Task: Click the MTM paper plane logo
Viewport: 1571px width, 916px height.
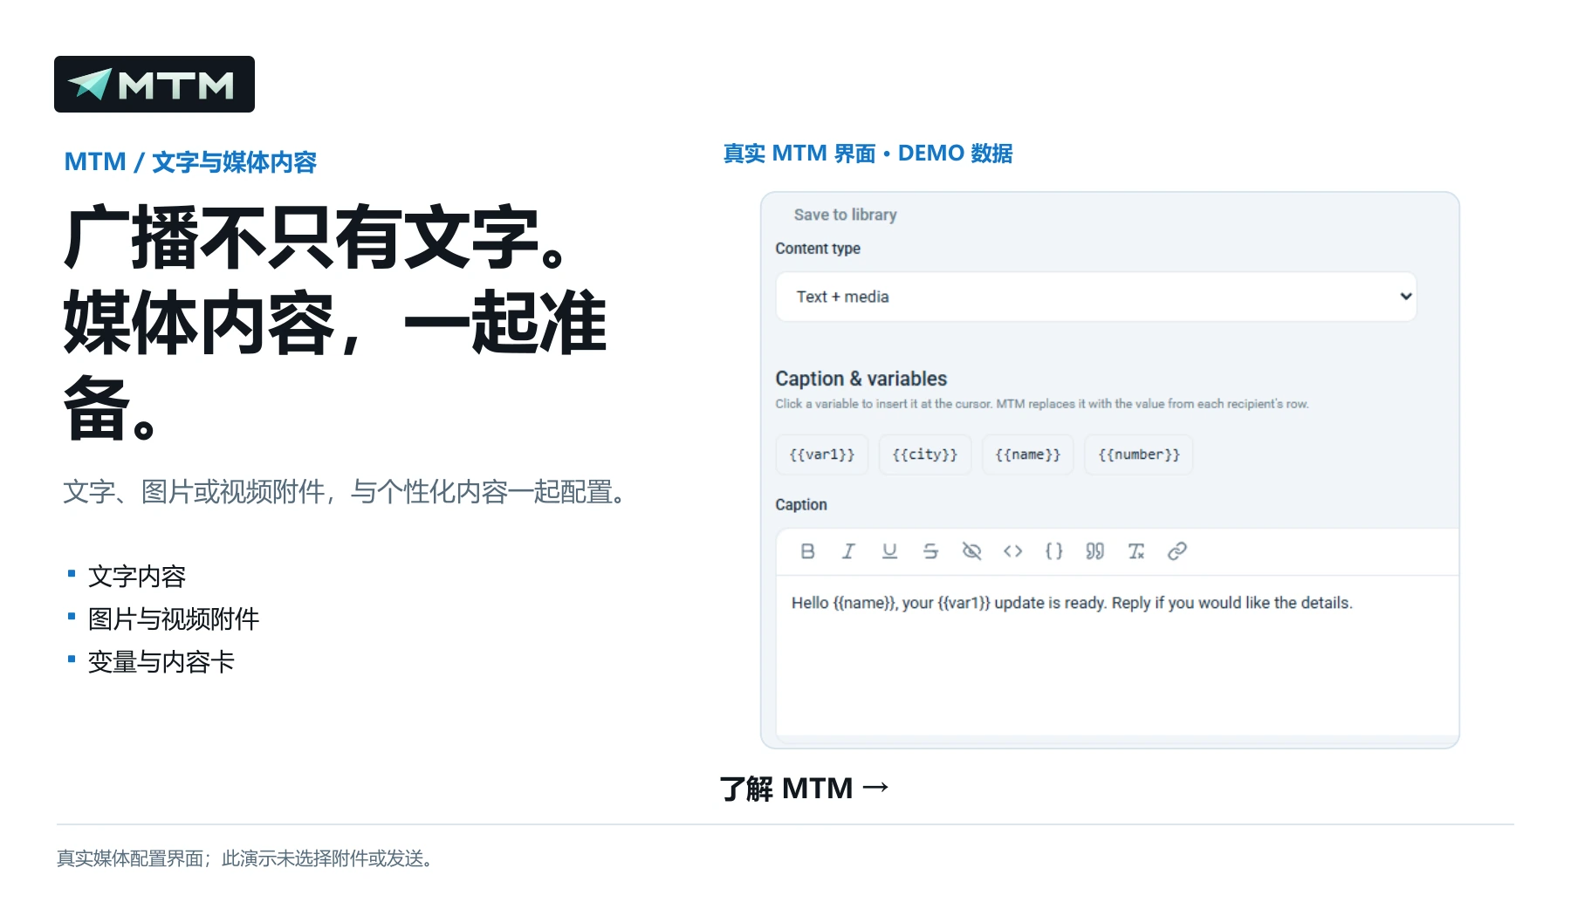Action: pyautogui.click(x=154, y=85)
